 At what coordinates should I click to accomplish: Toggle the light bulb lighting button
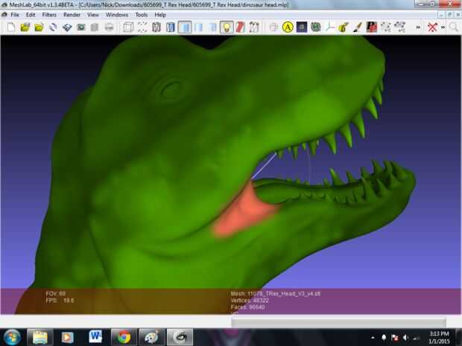[x=227, y=28]
